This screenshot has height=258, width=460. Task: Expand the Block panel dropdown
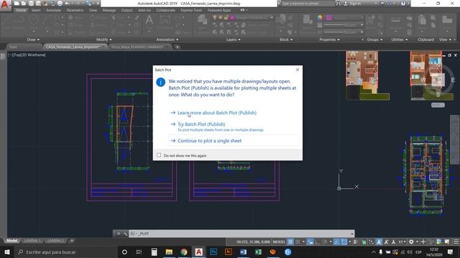[x=286, y=39]
